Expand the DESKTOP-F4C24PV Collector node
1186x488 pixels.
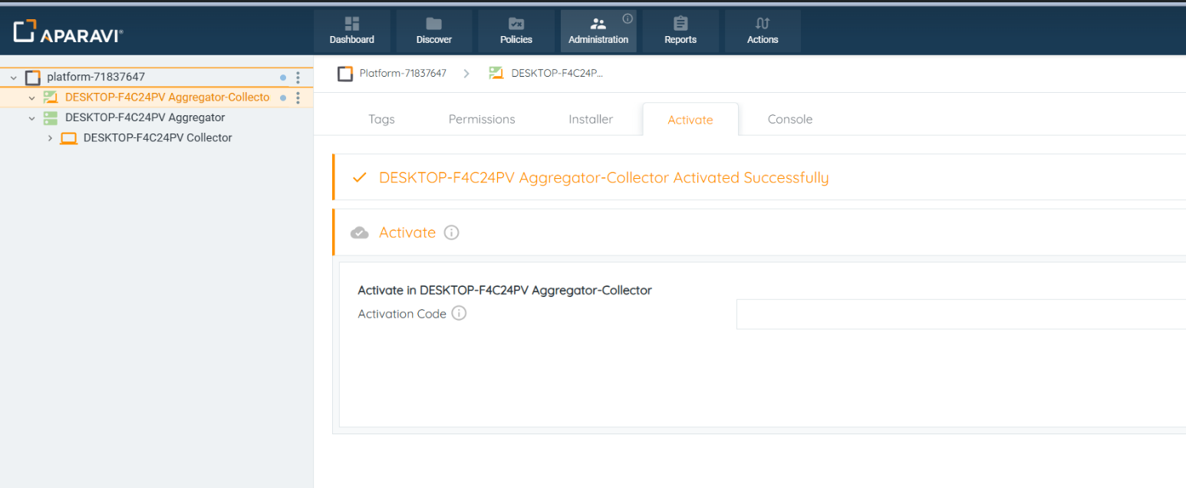[51, 138]
